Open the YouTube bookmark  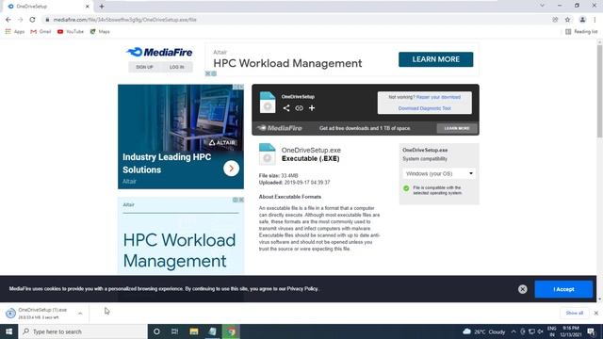[x=71, y=31]
